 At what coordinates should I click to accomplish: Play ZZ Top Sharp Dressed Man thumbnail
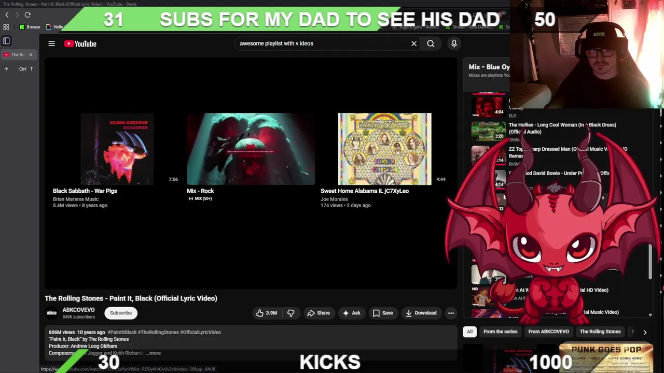point(488,155)
